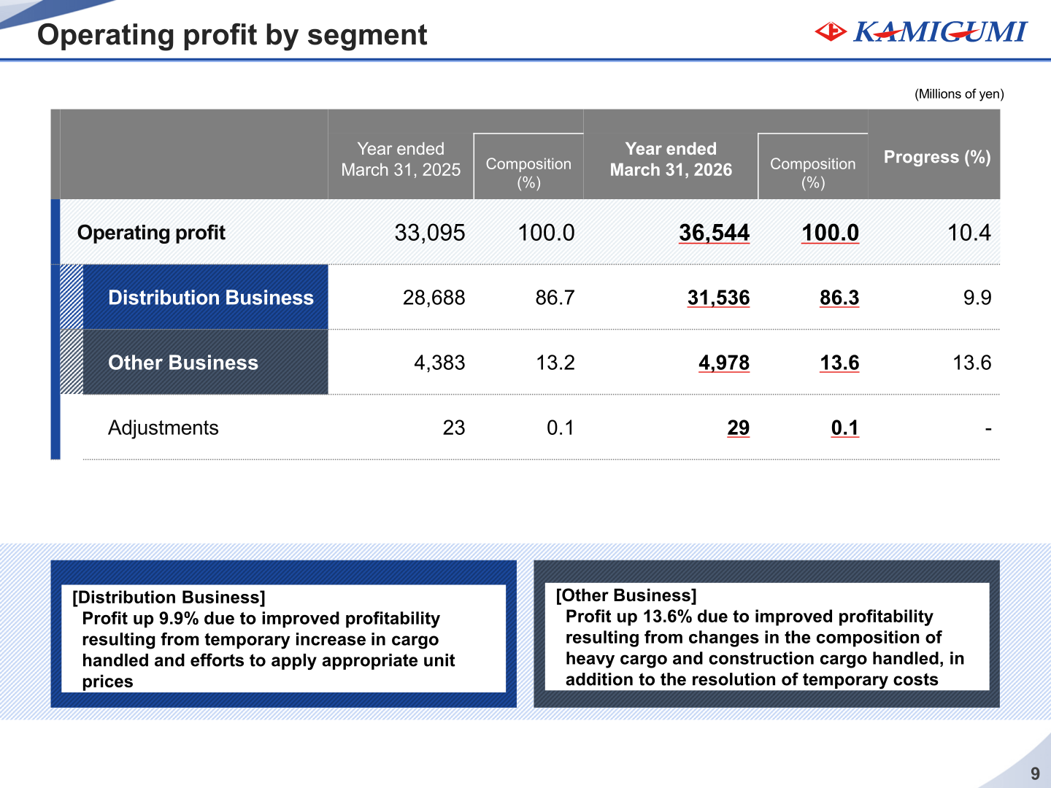Viewport: 1051px width, 788px height.
Task: Click the 'Distribution Business' row label
Action: click(x=211, y=298)
